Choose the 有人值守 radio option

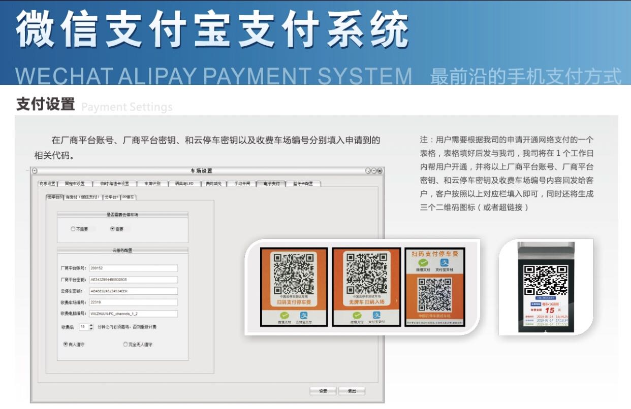tap(66, 344)
